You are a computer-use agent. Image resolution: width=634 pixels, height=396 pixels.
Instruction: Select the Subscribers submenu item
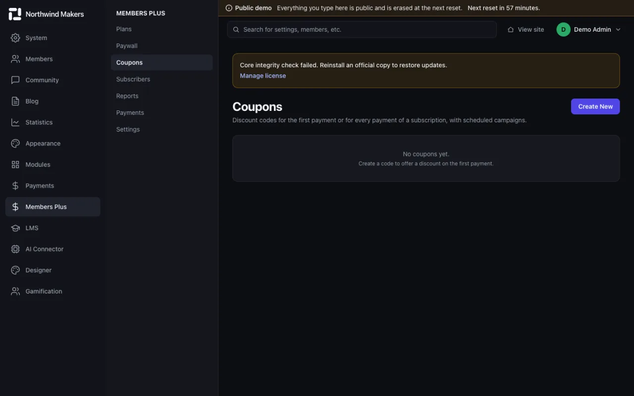click(162, 79)
